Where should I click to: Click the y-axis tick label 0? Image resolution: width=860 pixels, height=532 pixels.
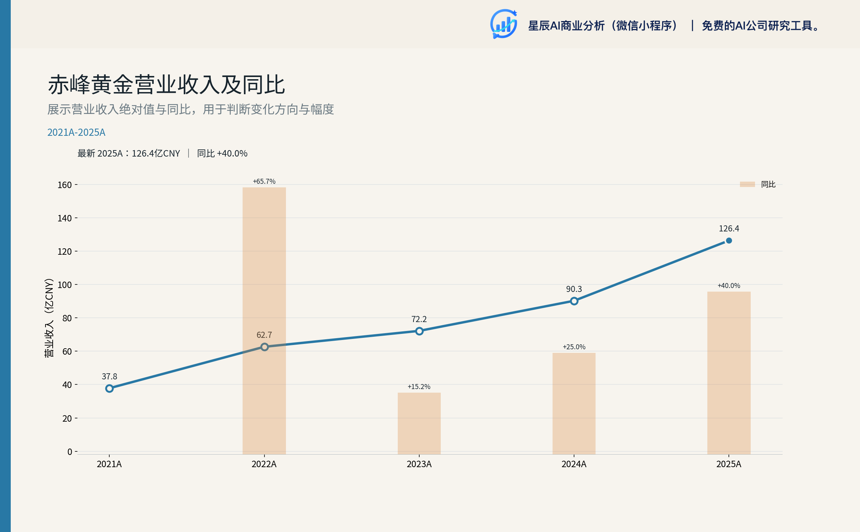[70, 452]
